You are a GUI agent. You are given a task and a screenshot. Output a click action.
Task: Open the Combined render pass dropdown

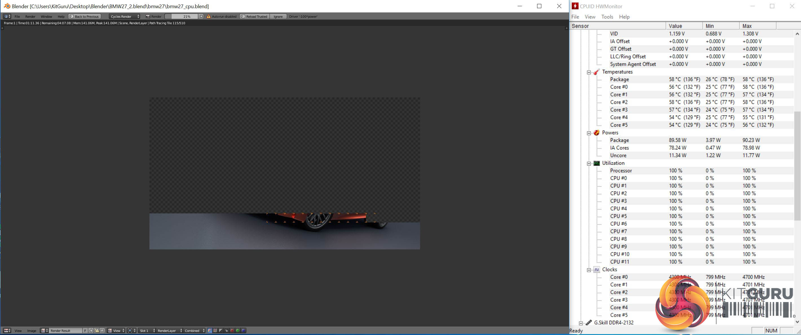pyautogui.click(x=194, y=330)
